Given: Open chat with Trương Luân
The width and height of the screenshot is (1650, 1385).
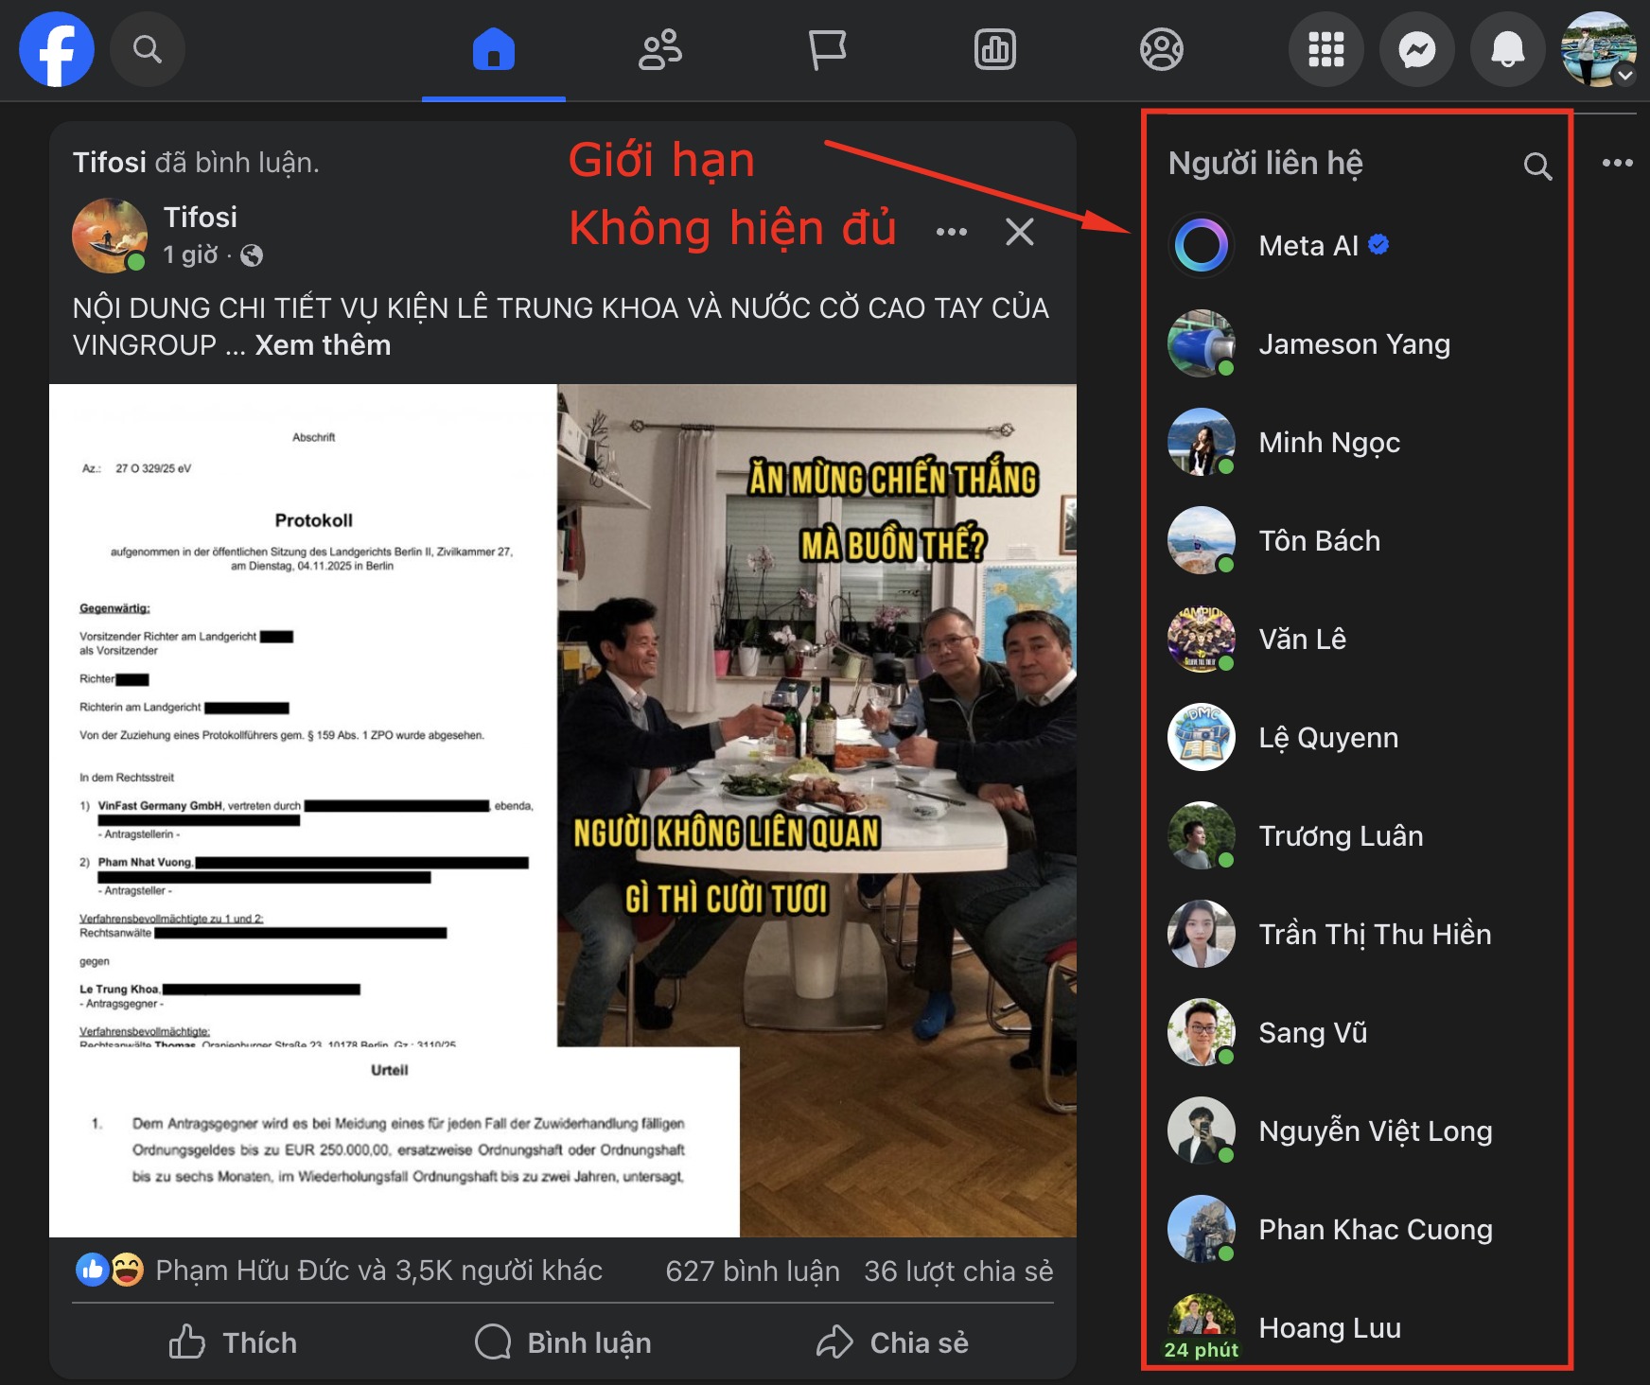Looking at the screenshot, I should click(1358, 836).
